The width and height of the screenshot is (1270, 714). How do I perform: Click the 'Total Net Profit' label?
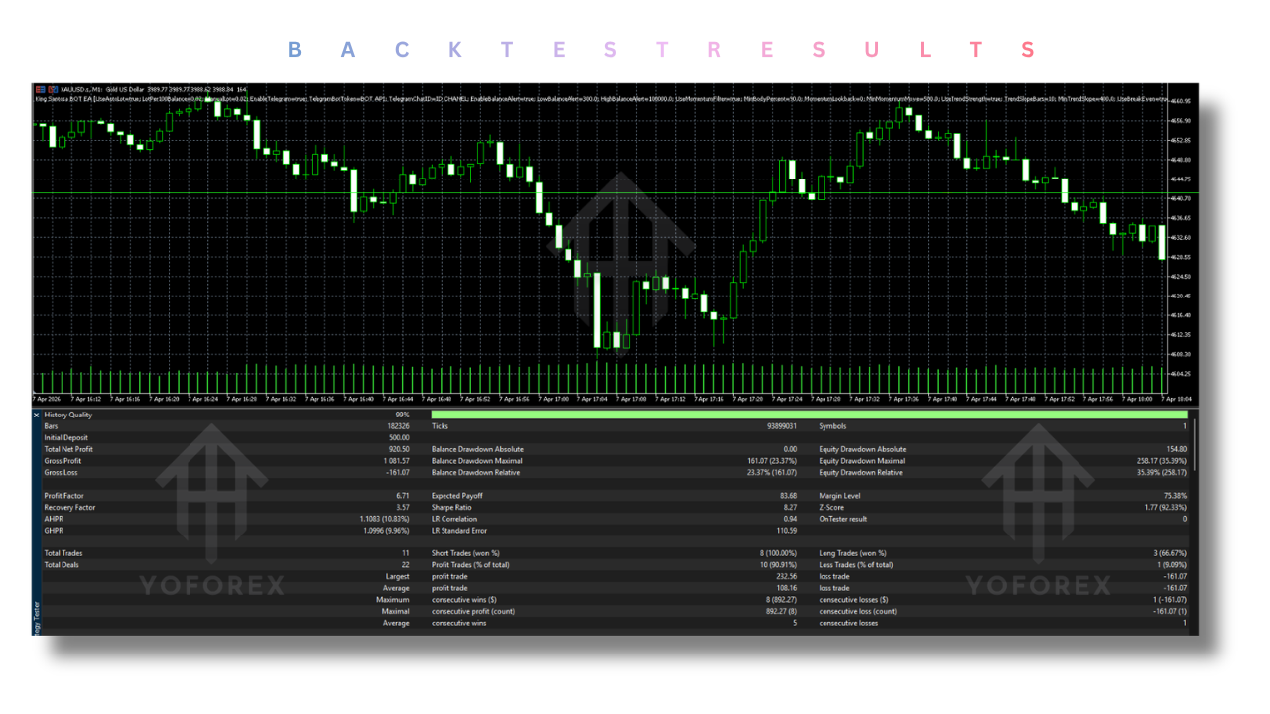(x=66, y=450)
